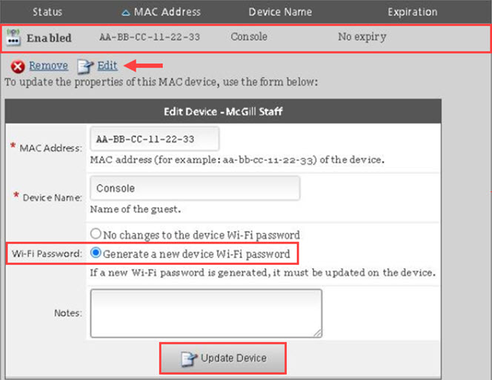The image size is (492, 380).
Task: Click the MAC address example hint text
Action: pyautogui.click(x=237, y=160)
